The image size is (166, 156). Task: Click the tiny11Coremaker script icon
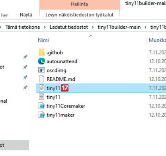click(x=41, y=106)
